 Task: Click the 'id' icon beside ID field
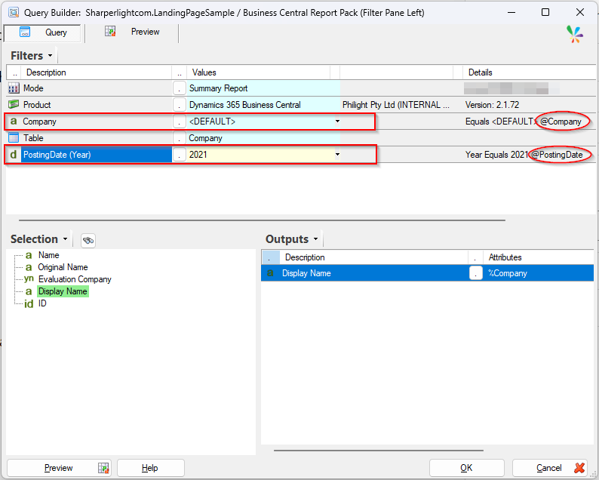tap(29, 304)
